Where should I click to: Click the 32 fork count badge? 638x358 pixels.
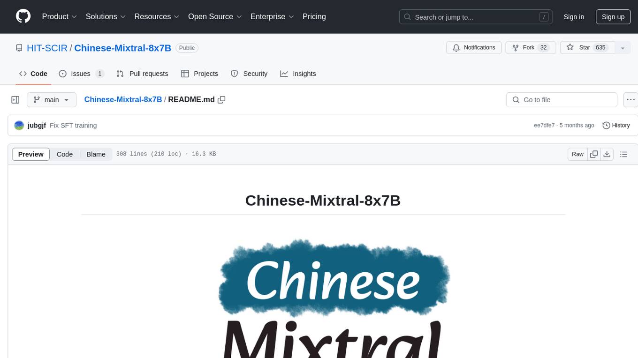tap(544, 48)
